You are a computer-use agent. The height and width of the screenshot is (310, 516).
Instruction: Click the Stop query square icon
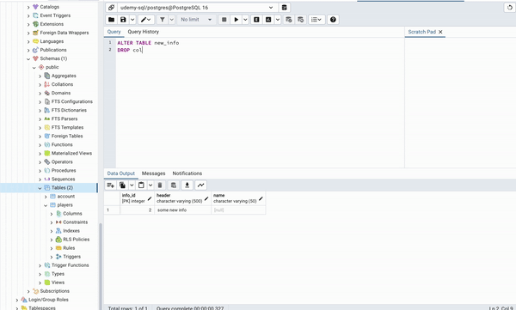[x=224, y=20]
